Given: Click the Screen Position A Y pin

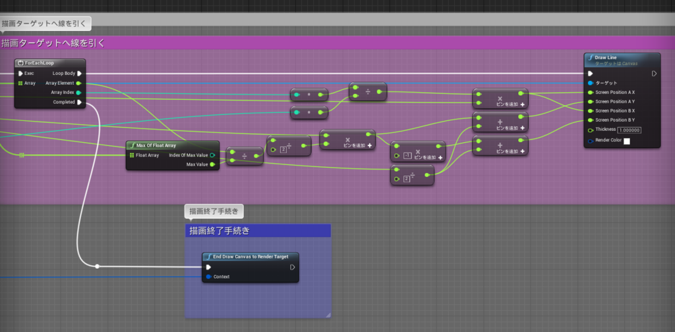Looking at the screenshot, I should 590,101.
